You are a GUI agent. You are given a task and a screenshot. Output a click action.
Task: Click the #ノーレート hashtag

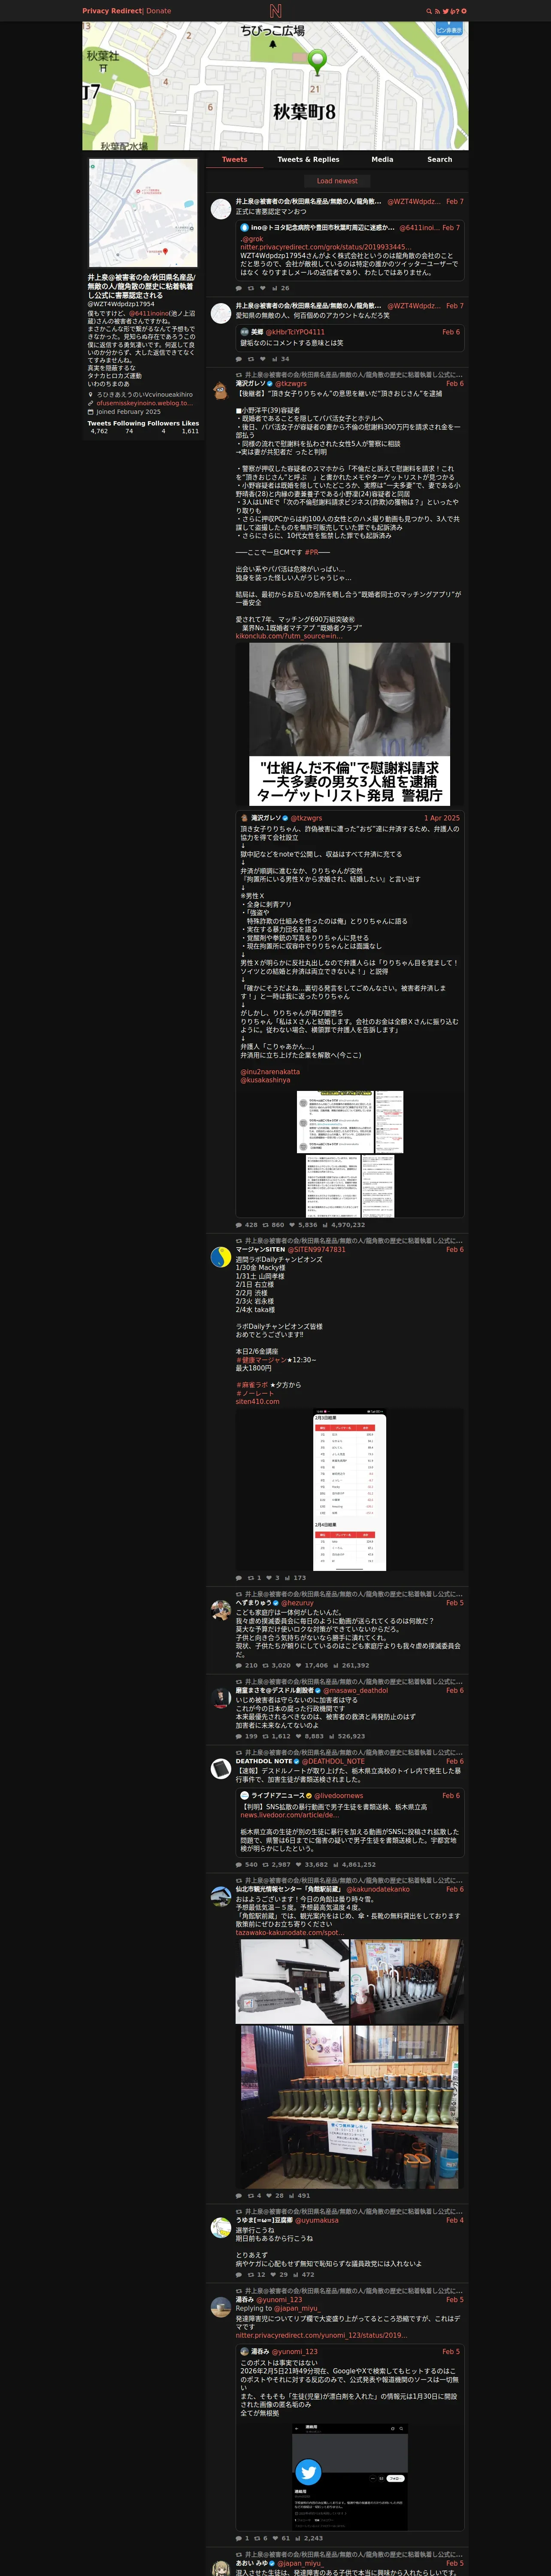[x=254, y=1394]
